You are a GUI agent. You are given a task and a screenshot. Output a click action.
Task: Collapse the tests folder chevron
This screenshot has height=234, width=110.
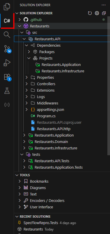pos(22,154)
